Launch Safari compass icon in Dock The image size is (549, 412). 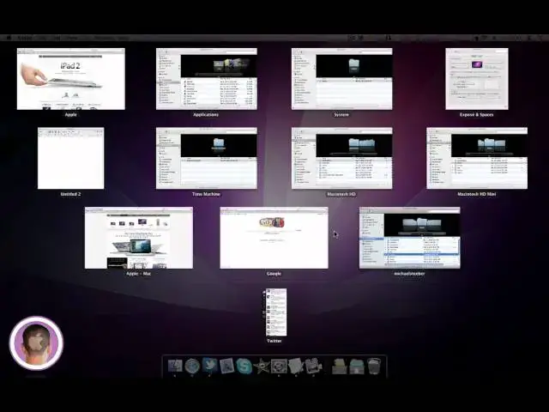(x=192, y=367)
